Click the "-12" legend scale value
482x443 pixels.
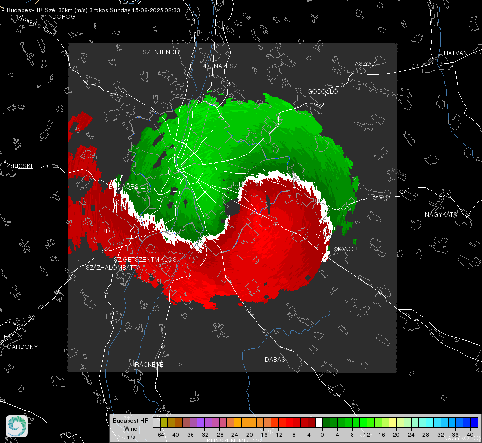278,435
